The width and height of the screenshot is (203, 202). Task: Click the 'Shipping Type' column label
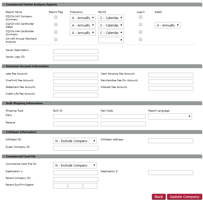[x=14, y=111]
